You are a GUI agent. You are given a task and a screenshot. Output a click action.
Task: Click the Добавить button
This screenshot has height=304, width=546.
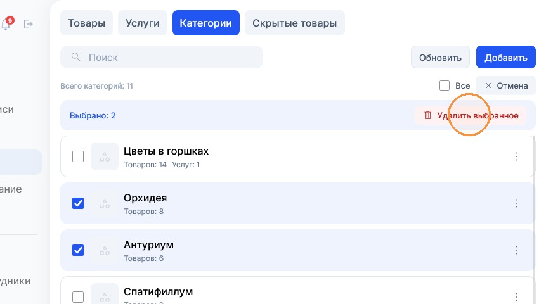coord(506,57)
